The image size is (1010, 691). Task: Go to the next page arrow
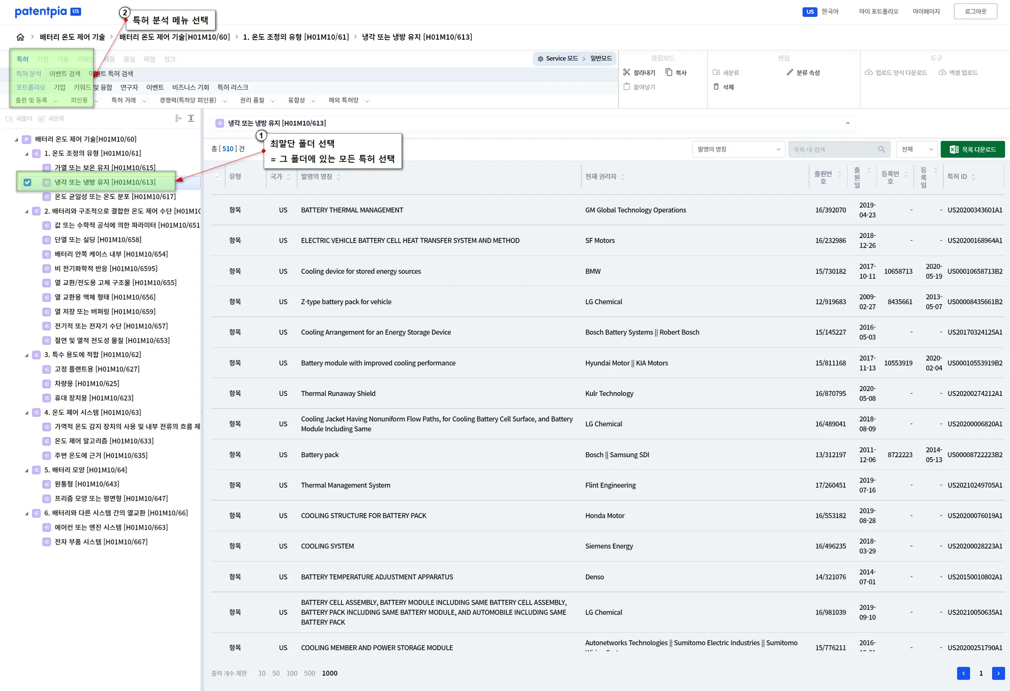[x=998, y=673]
